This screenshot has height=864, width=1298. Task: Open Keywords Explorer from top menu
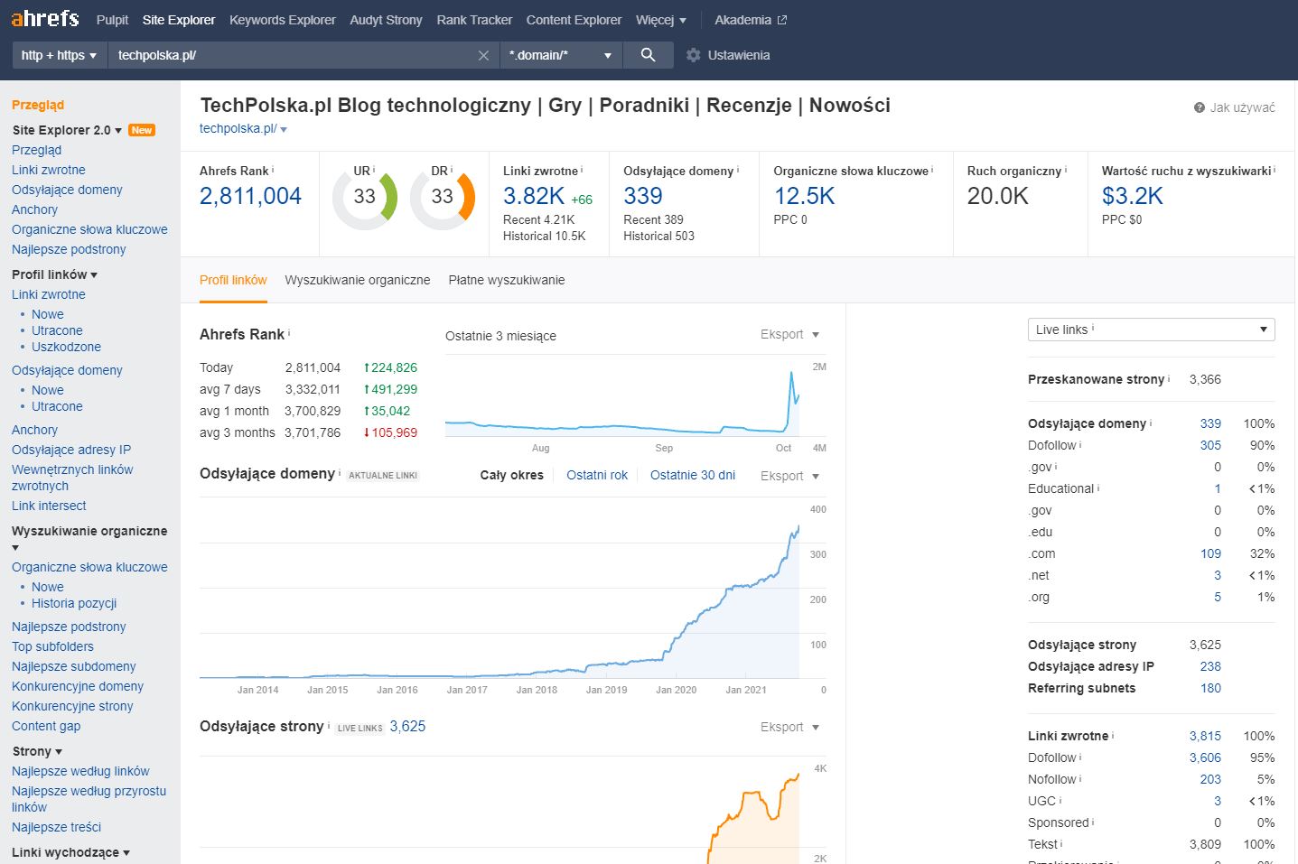[282, 20]
